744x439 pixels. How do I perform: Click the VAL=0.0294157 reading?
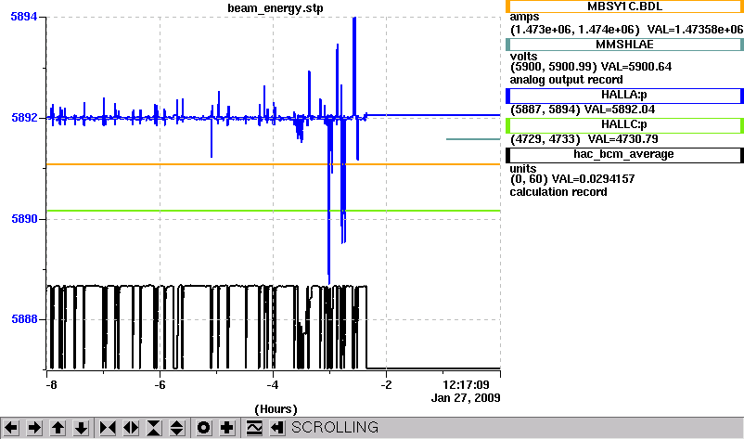593,179
